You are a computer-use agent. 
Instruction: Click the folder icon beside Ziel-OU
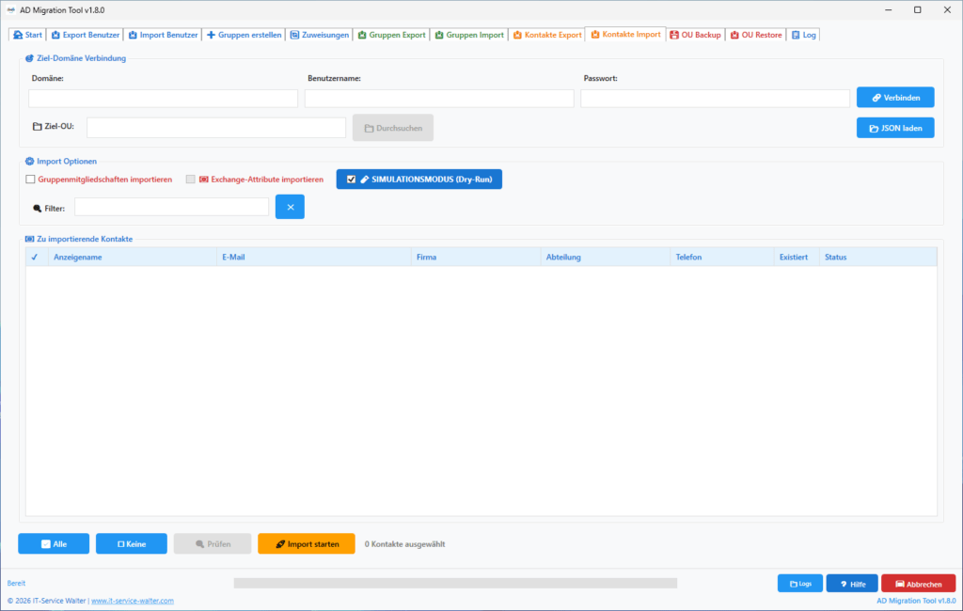tap(37, 127)
